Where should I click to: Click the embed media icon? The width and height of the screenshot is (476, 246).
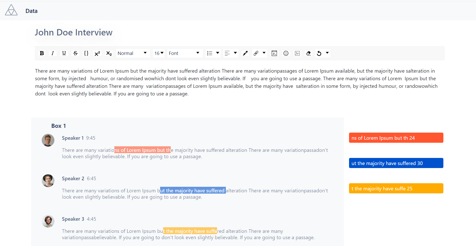[274, 53]
